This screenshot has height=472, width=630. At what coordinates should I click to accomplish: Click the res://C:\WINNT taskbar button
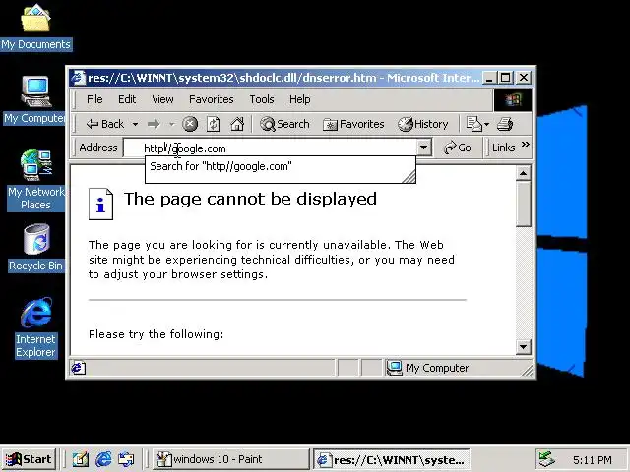tap(392, 459)
